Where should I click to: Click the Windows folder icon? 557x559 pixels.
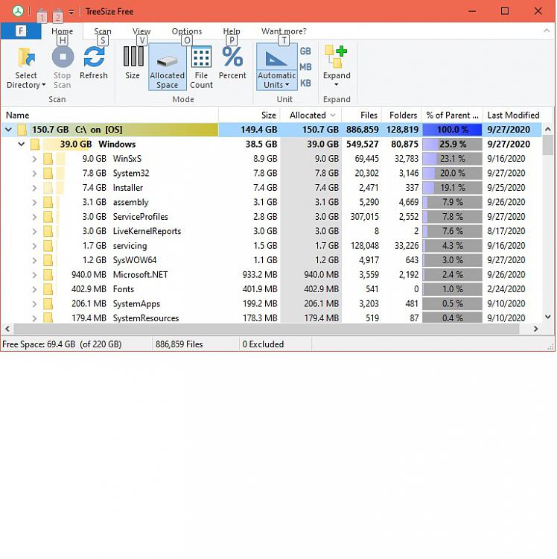pos(35,144)
